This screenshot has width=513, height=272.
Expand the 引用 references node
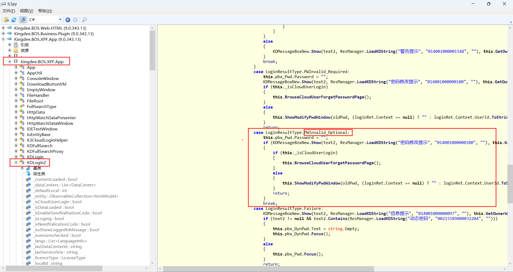(10, 45)
